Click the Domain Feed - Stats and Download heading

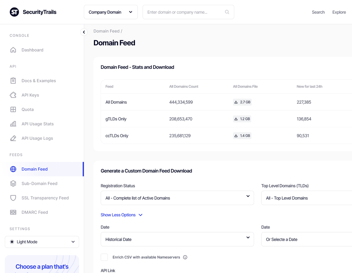137,67
